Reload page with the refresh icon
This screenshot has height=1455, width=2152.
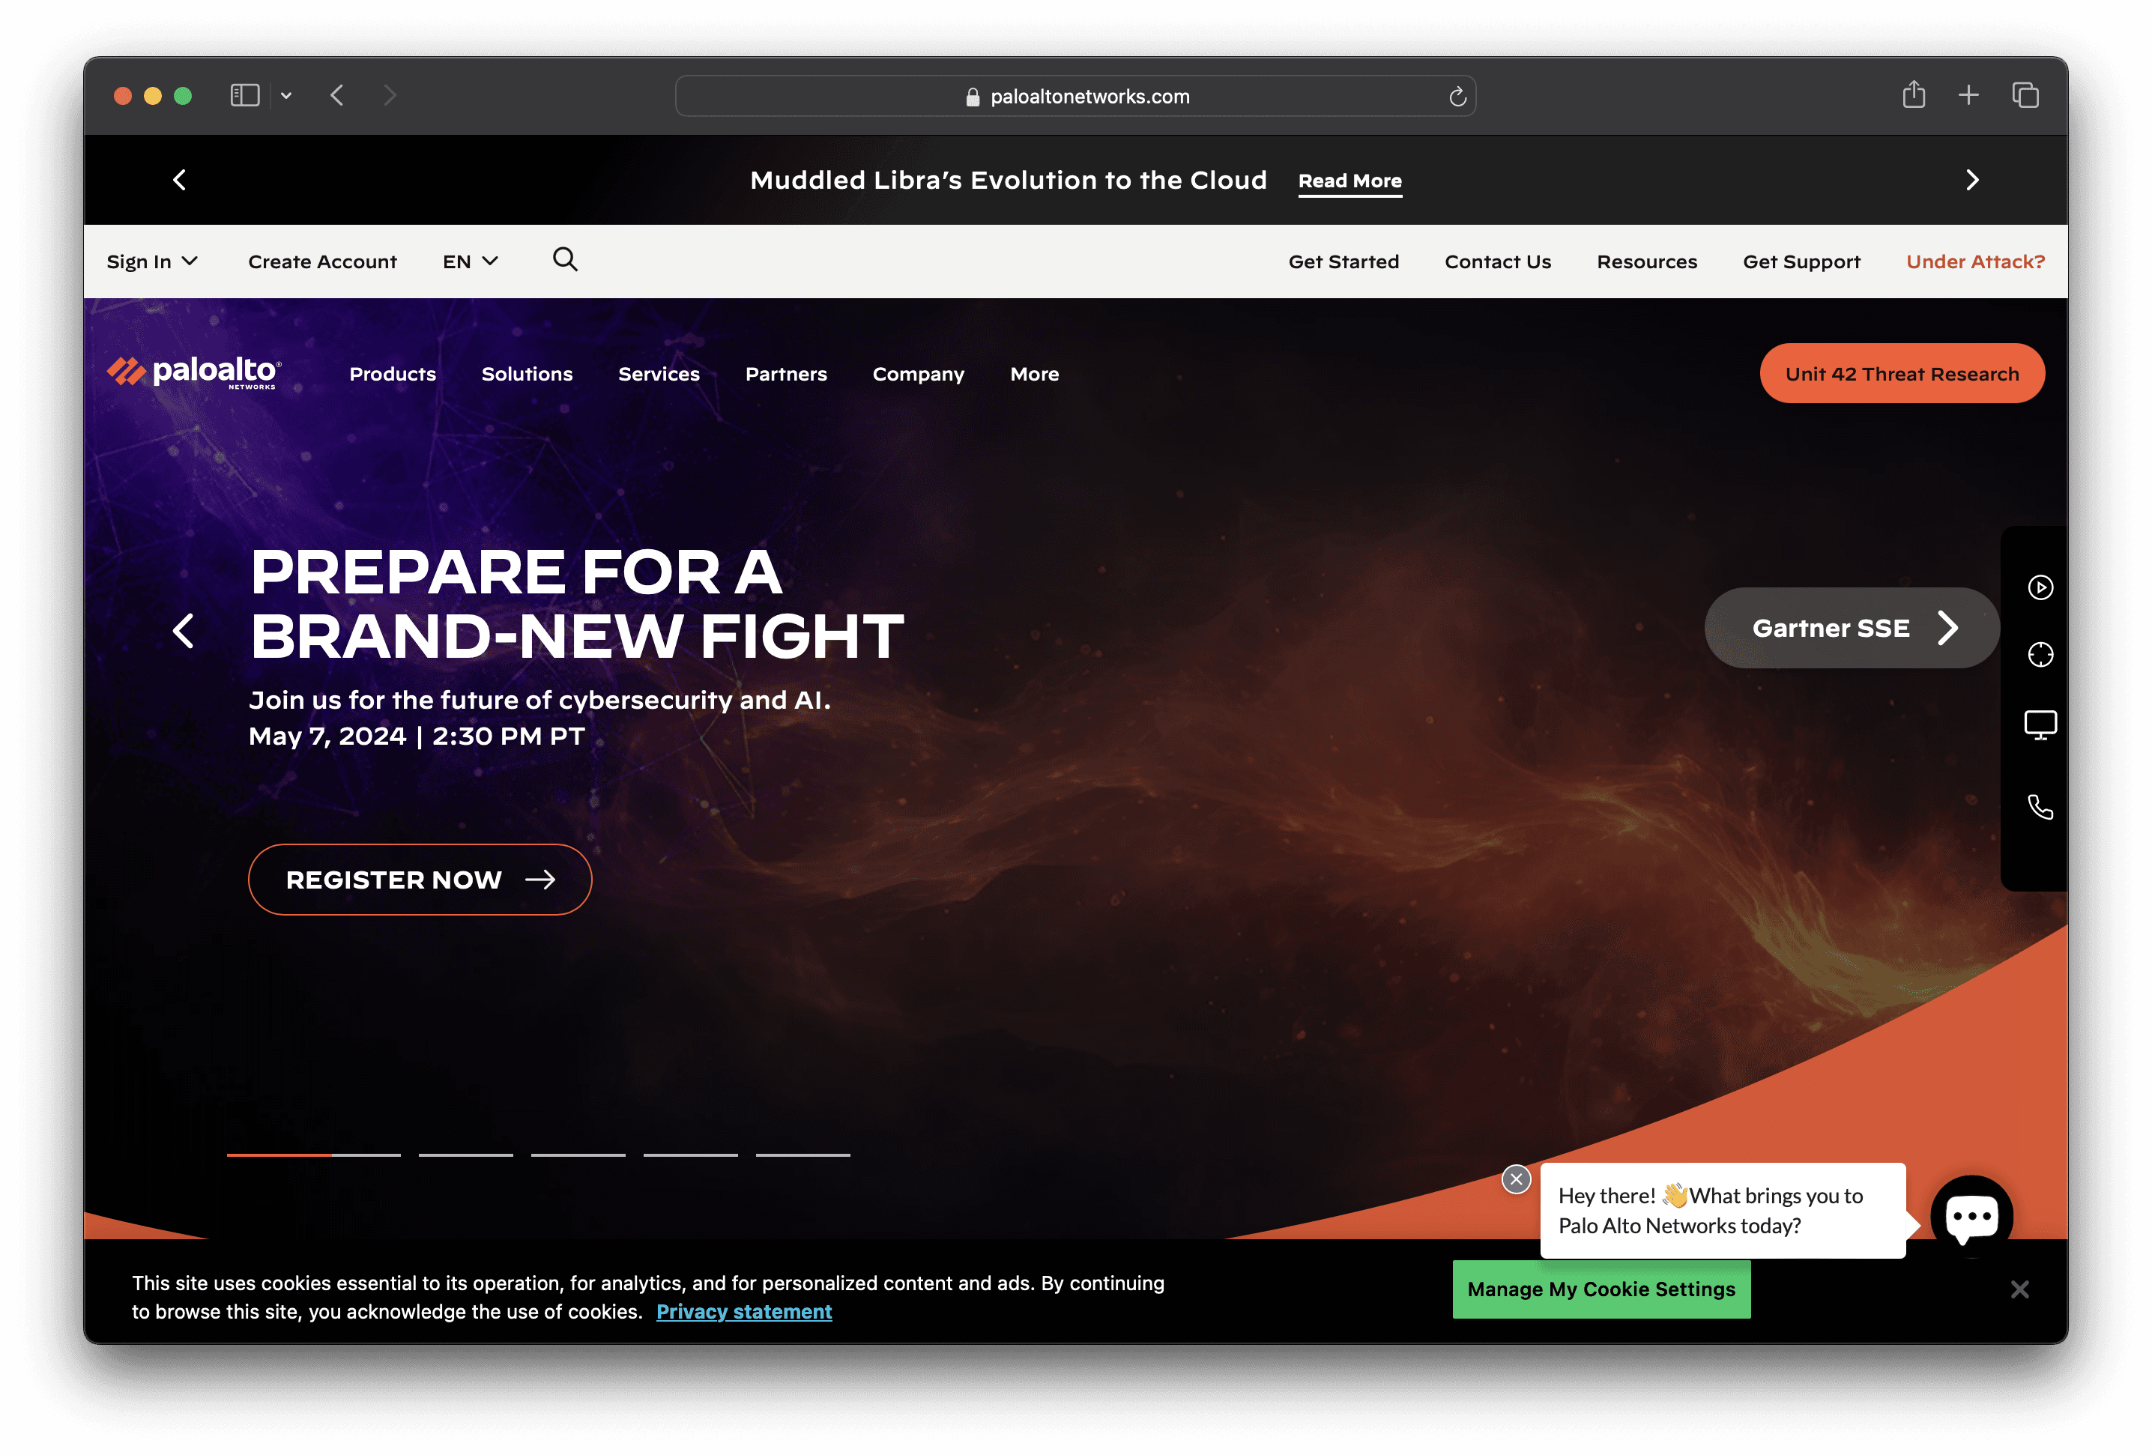(1457, 97)
